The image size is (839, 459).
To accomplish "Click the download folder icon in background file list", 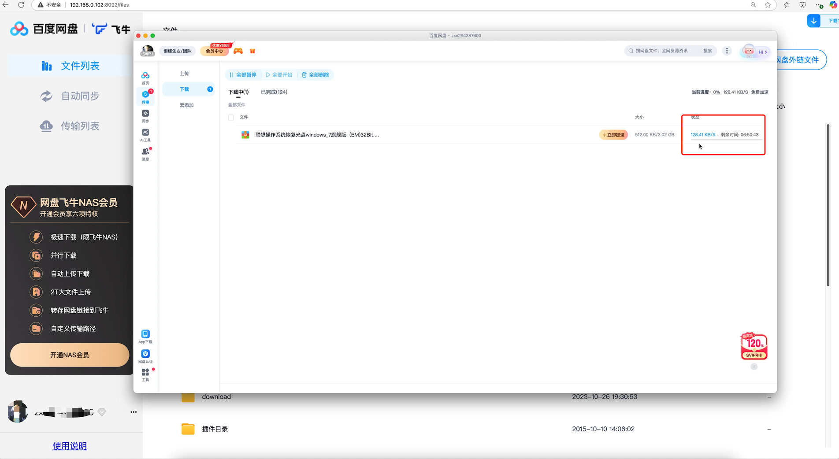I will click(x=188, y=397).
